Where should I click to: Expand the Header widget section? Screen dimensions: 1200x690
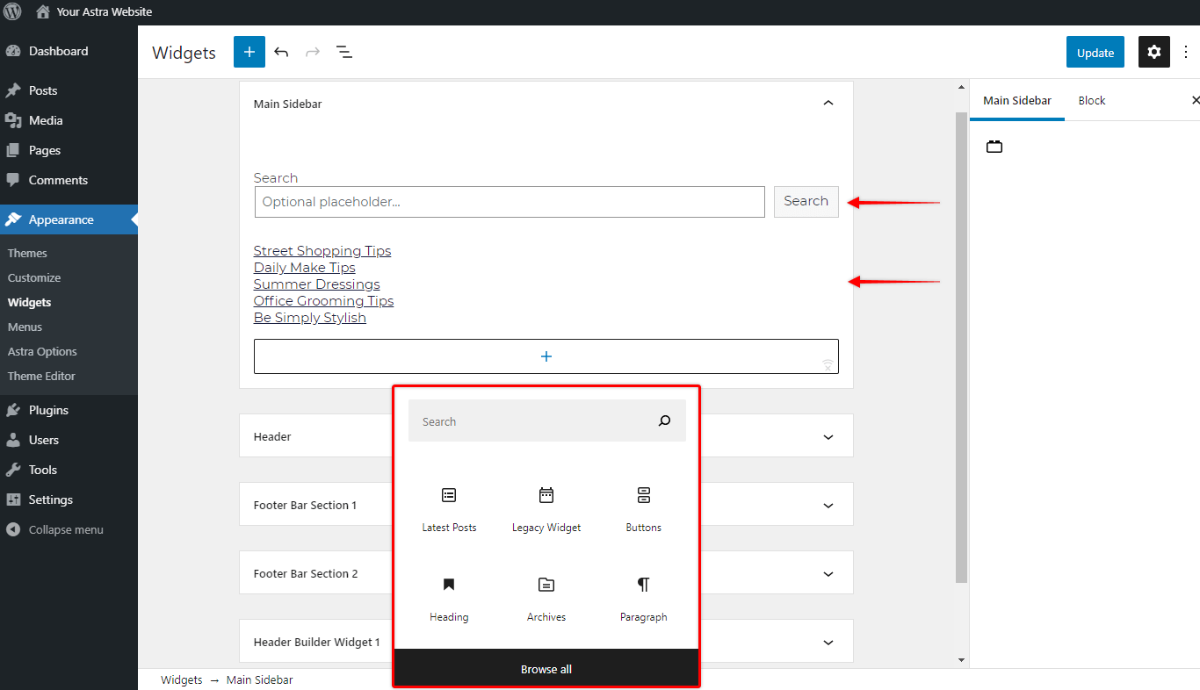pos(827,435)
